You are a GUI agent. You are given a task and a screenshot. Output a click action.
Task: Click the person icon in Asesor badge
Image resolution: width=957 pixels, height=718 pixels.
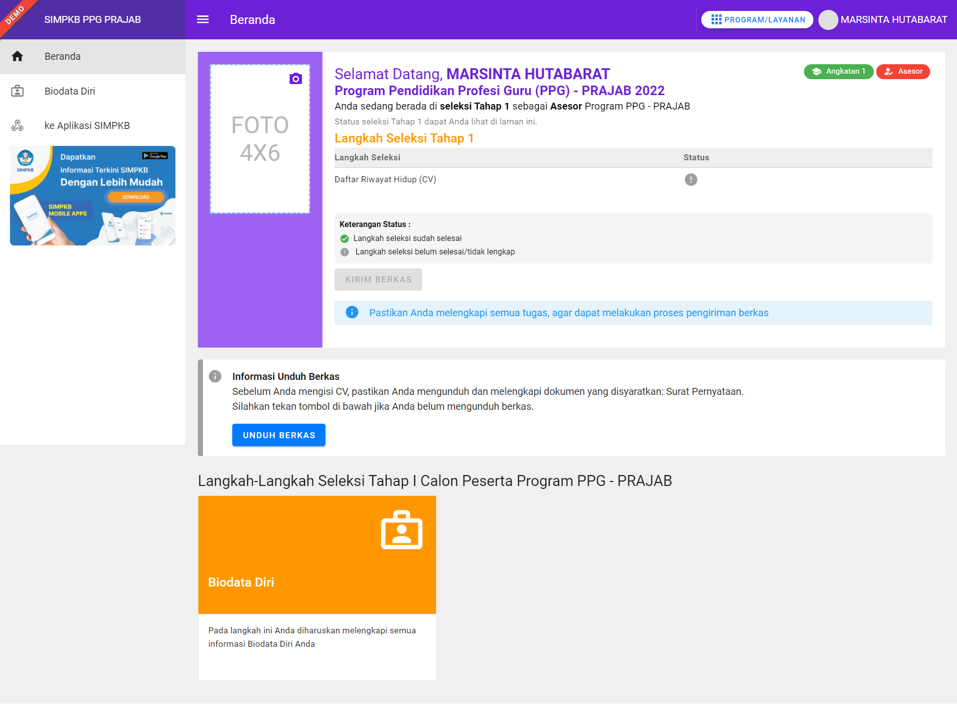pyautogui.click(x=888, y=71)
